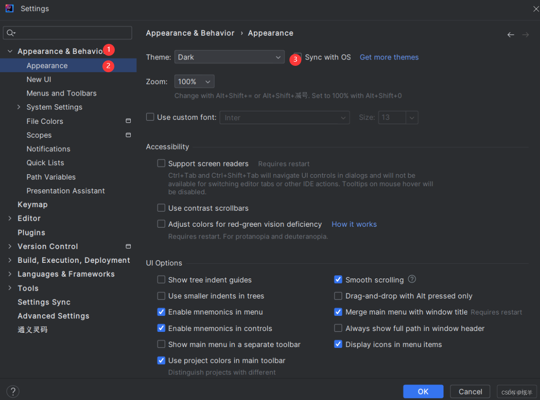Expand the Editor tree node
Screen dimensions: 540x400
[10, 218]
